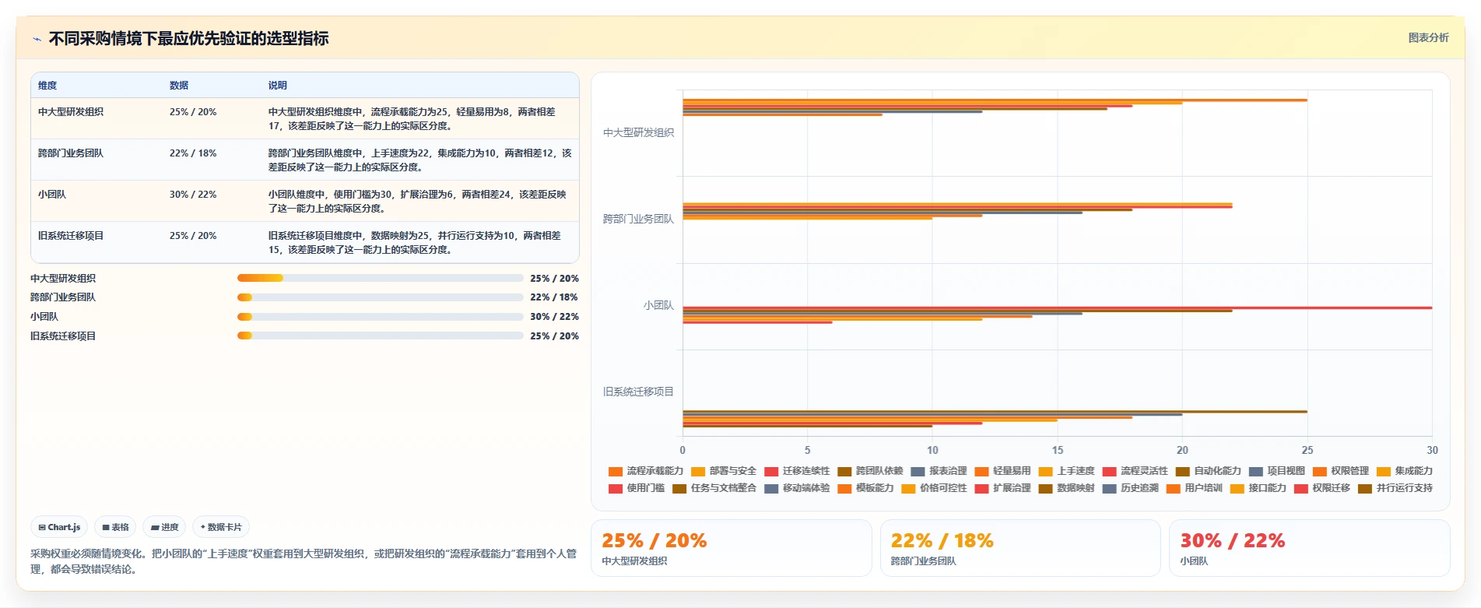Click the 旧系统迁移项目 progress bar
1481x608 pixels.
380,336
